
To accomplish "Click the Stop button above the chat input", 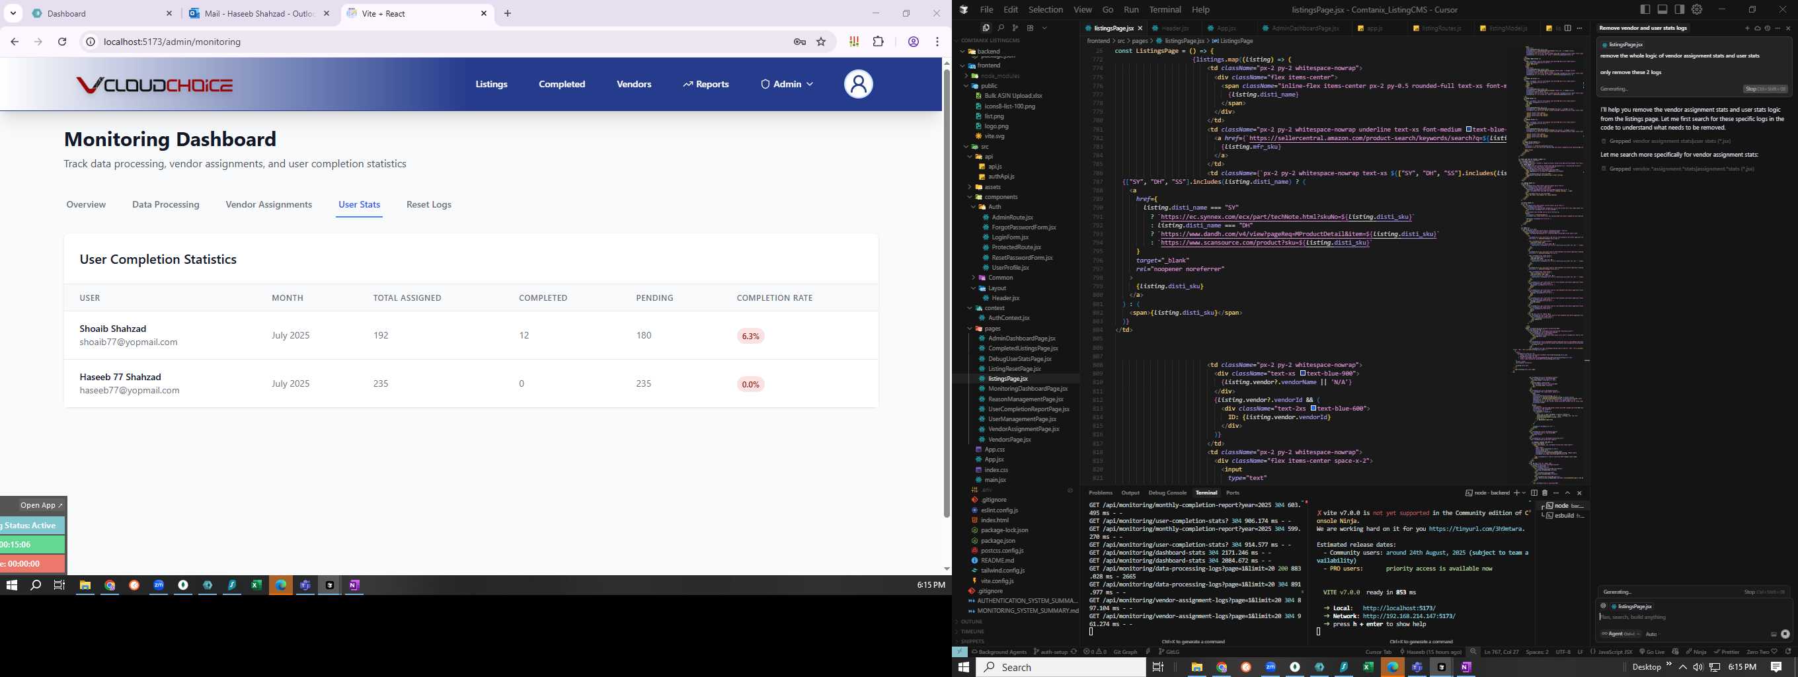I will [1765, 592].
